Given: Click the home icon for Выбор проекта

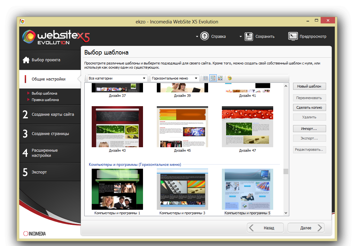Looking at the screenshot, I should tap(26, 60).
